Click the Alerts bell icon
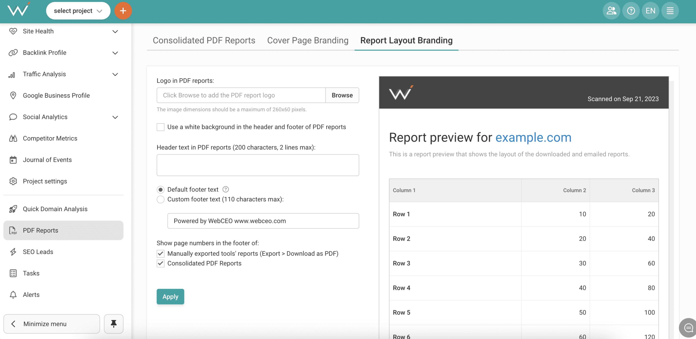The image size is (696, 339). pyautogui.click(x=13, y=295)
